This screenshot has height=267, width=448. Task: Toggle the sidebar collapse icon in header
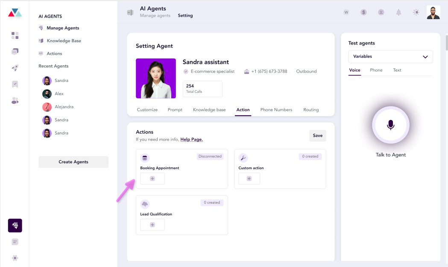coord(130,12)
